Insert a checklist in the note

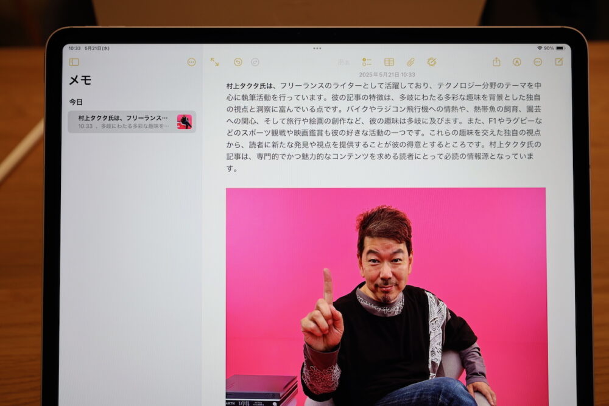point(367,62)
